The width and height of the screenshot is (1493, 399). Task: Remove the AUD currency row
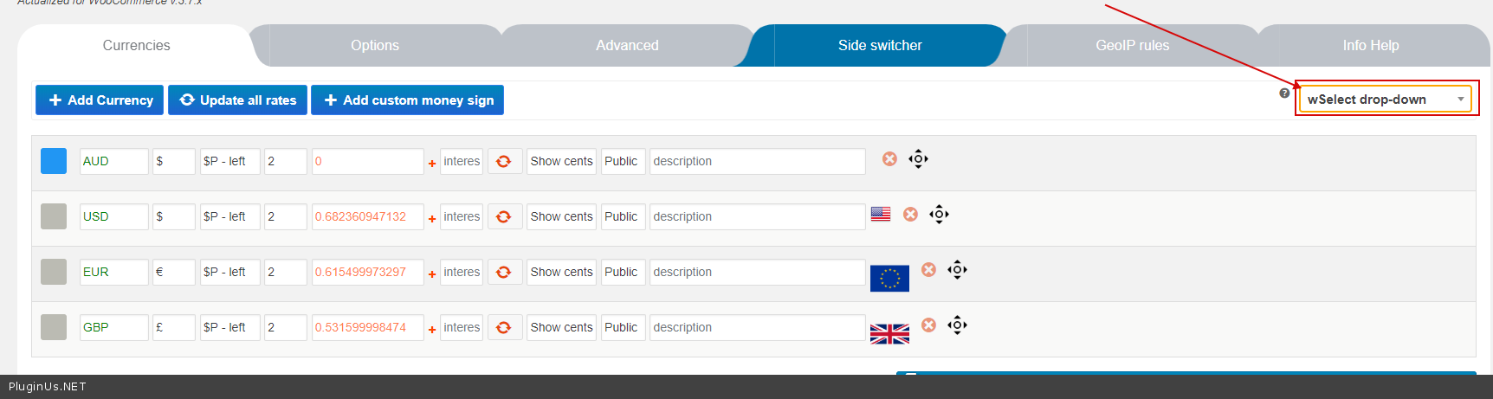pos(889,159)
